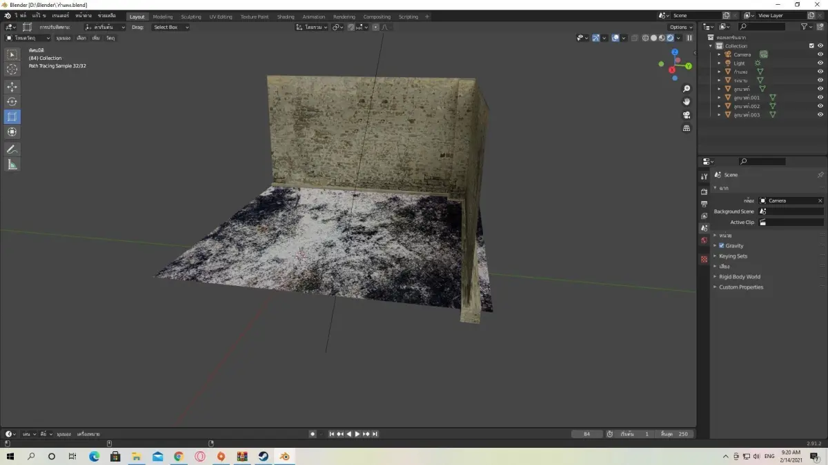The width and height of the screenshot is (828, 465).
Task: Click the viewport zoom magnifier icon
Action: point(687,89)
